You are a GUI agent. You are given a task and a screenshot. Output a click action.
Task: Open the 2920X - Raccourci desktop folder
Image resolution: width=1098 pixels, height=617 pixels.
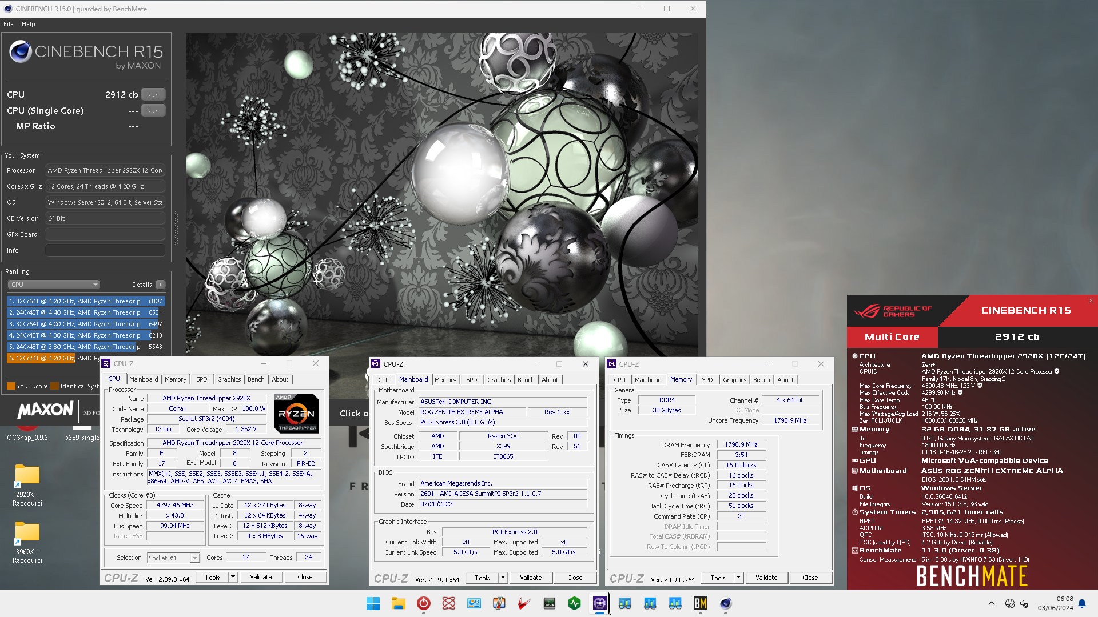27,485
